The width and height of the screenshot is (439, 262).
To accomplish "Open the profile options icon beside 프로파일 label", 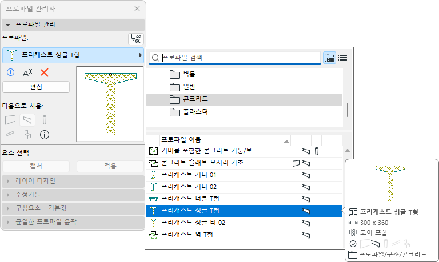I will click(x=136, y=39).
